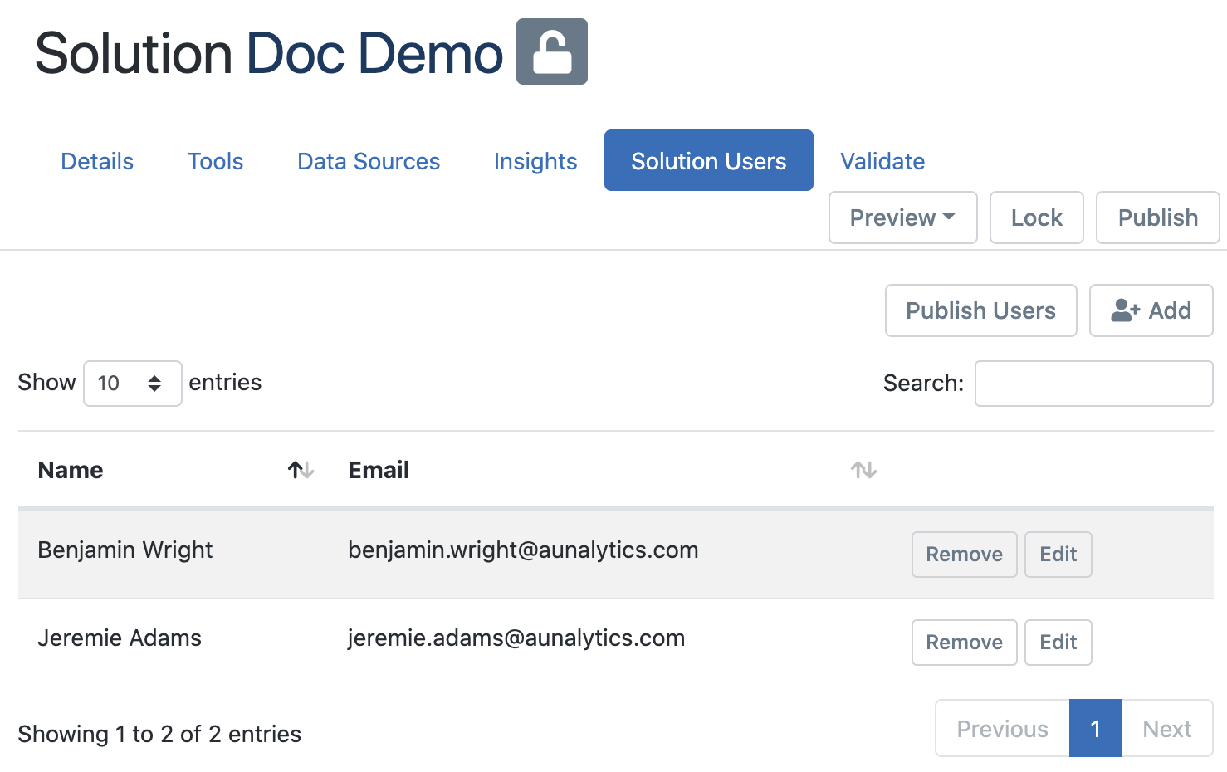The width and height of the screenshot is (1227, 772).
Task: Open the Show entries selector
Action: (132, 383)
